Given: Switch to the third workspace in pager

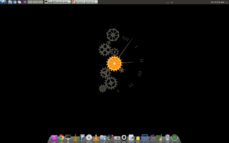Looking at the screenshot, I should [35, 2].
